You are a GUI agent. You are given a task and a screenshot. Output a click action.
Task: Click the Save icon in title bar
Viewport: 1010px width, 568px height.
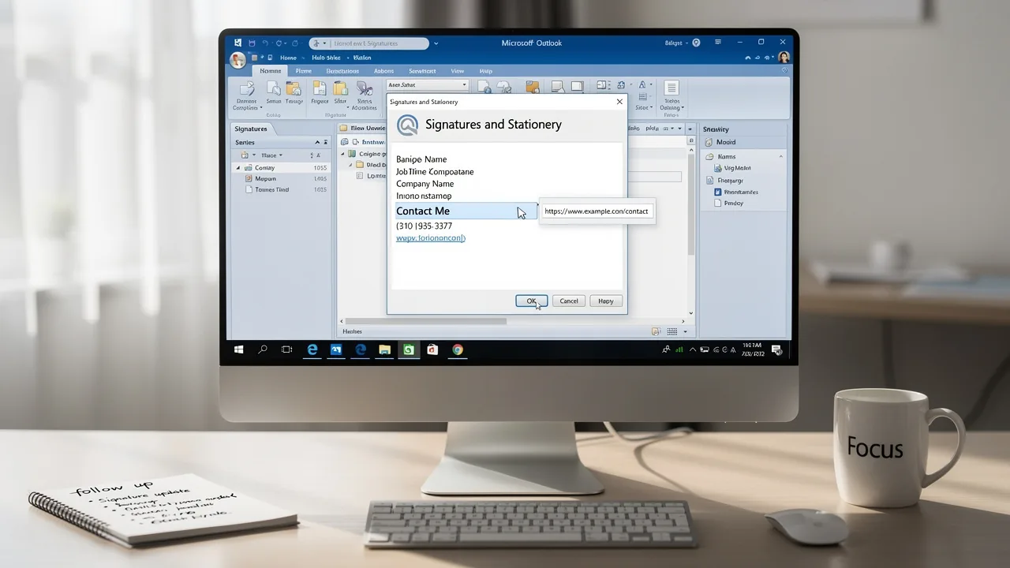(x=252, y=43)
